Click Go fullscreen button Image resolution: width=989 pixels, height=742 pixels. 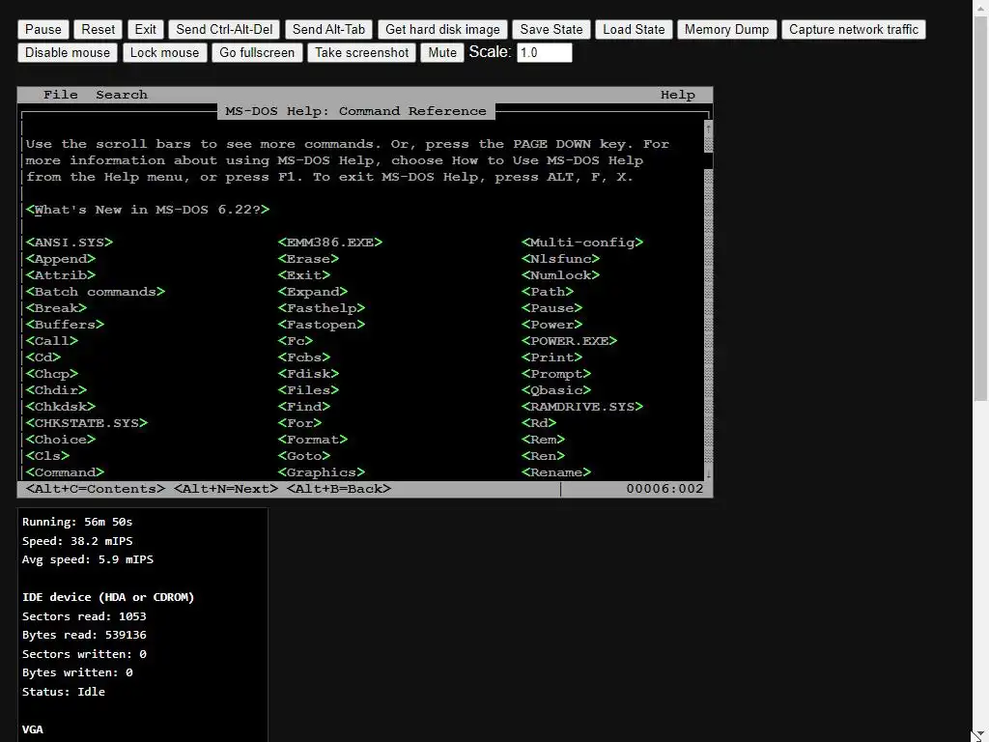(x=257, y=52)
